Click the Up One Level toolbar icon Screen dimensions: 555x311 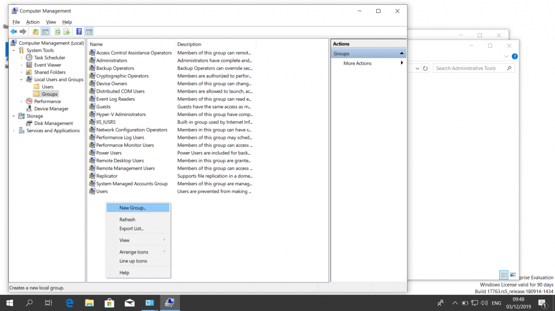tap(35, 32)
